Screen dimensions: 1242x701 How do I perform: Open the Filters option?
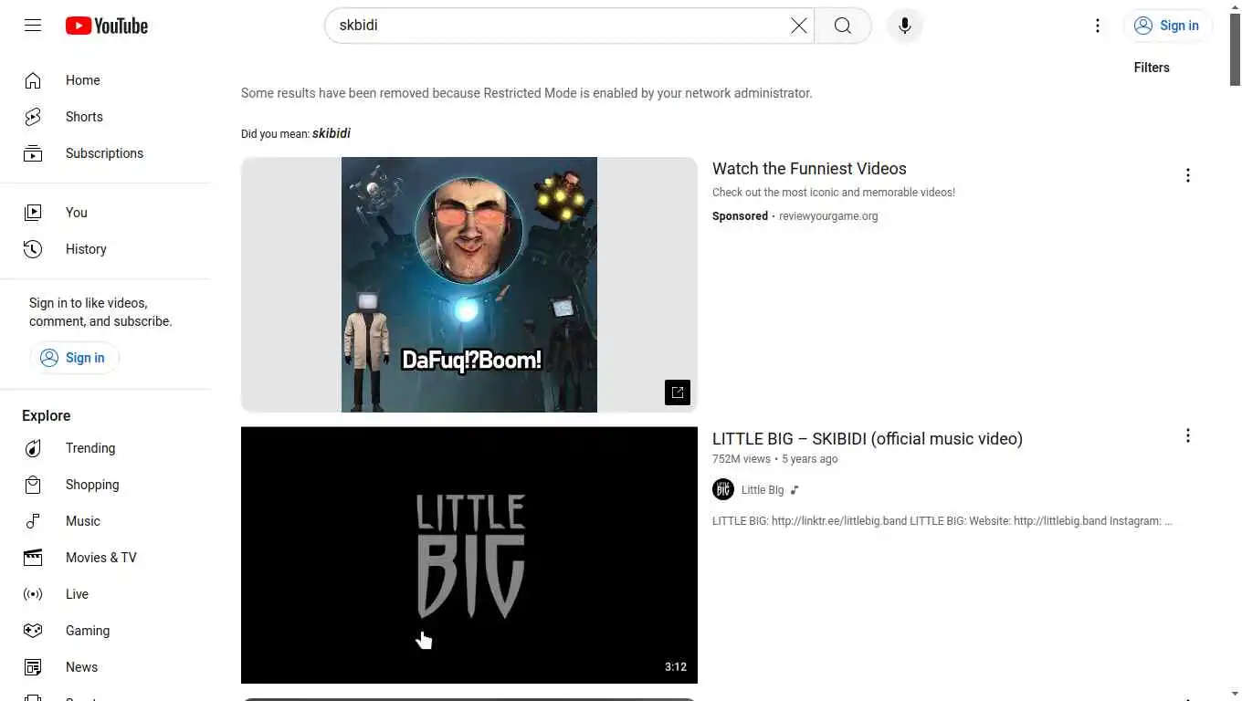[1152, 68]
